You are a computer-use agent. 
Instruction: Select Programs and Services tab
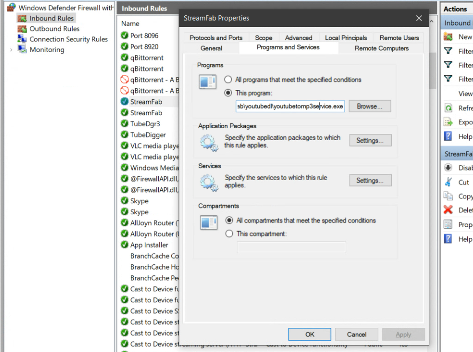tap(288, 47)
